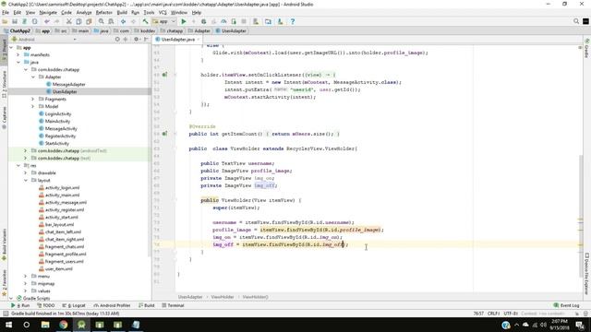Click the Replace toolbar icon
The image size is (591, 332).
pos(111,21)
